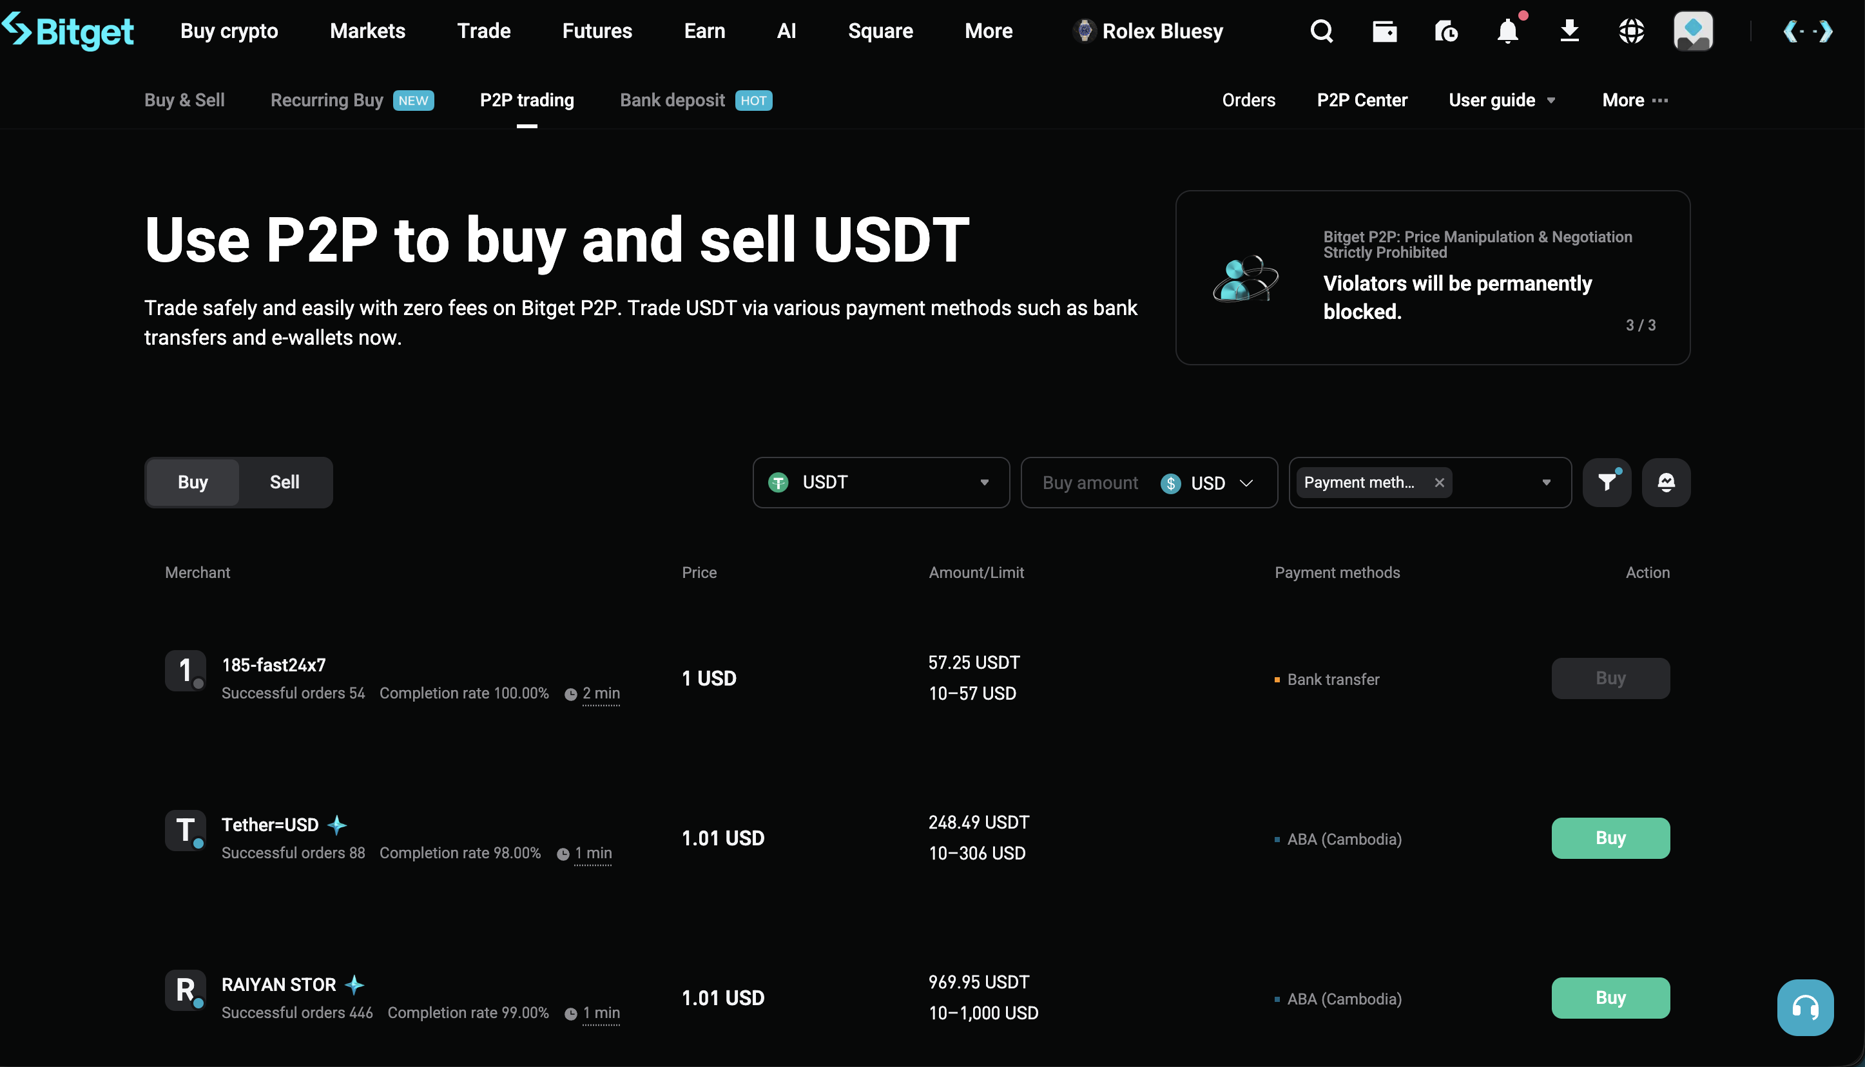Switch to the Bank deposit tab
The image size is (1865, 1067).
(x=695, y=101)
